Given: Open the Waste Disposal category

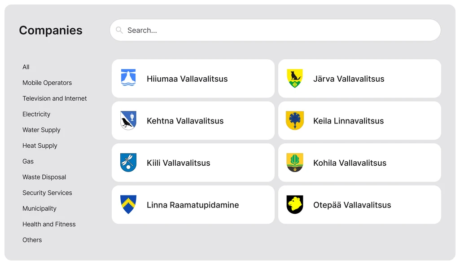Looking at the screenshot, I should point(44,177).
